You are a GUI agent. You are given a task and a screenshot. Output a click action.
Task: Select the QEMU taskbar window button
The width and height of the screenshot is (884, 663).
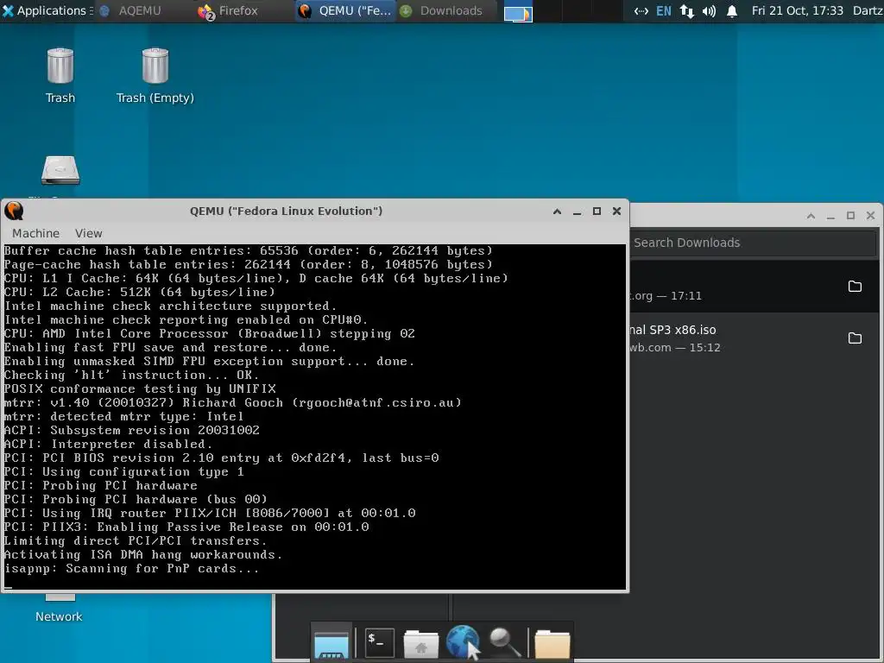pos(345,10)
